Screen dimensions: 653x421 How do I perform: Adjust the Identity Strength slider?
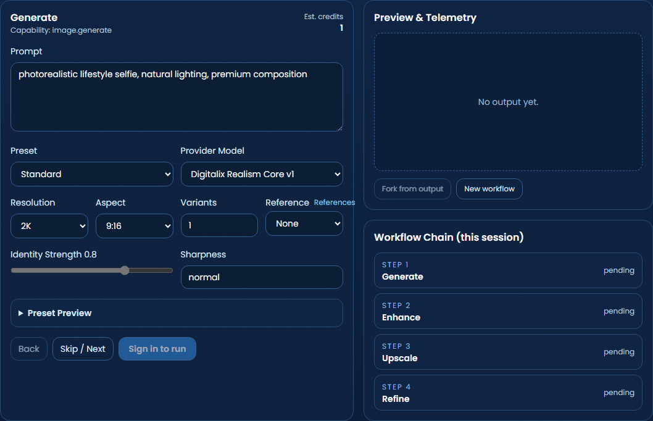pyautogui.click(x=125, y=270)
